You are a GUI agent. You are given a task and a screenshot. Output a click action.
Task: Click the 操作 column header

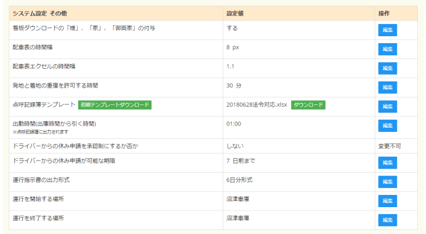[x=384, y=13]
